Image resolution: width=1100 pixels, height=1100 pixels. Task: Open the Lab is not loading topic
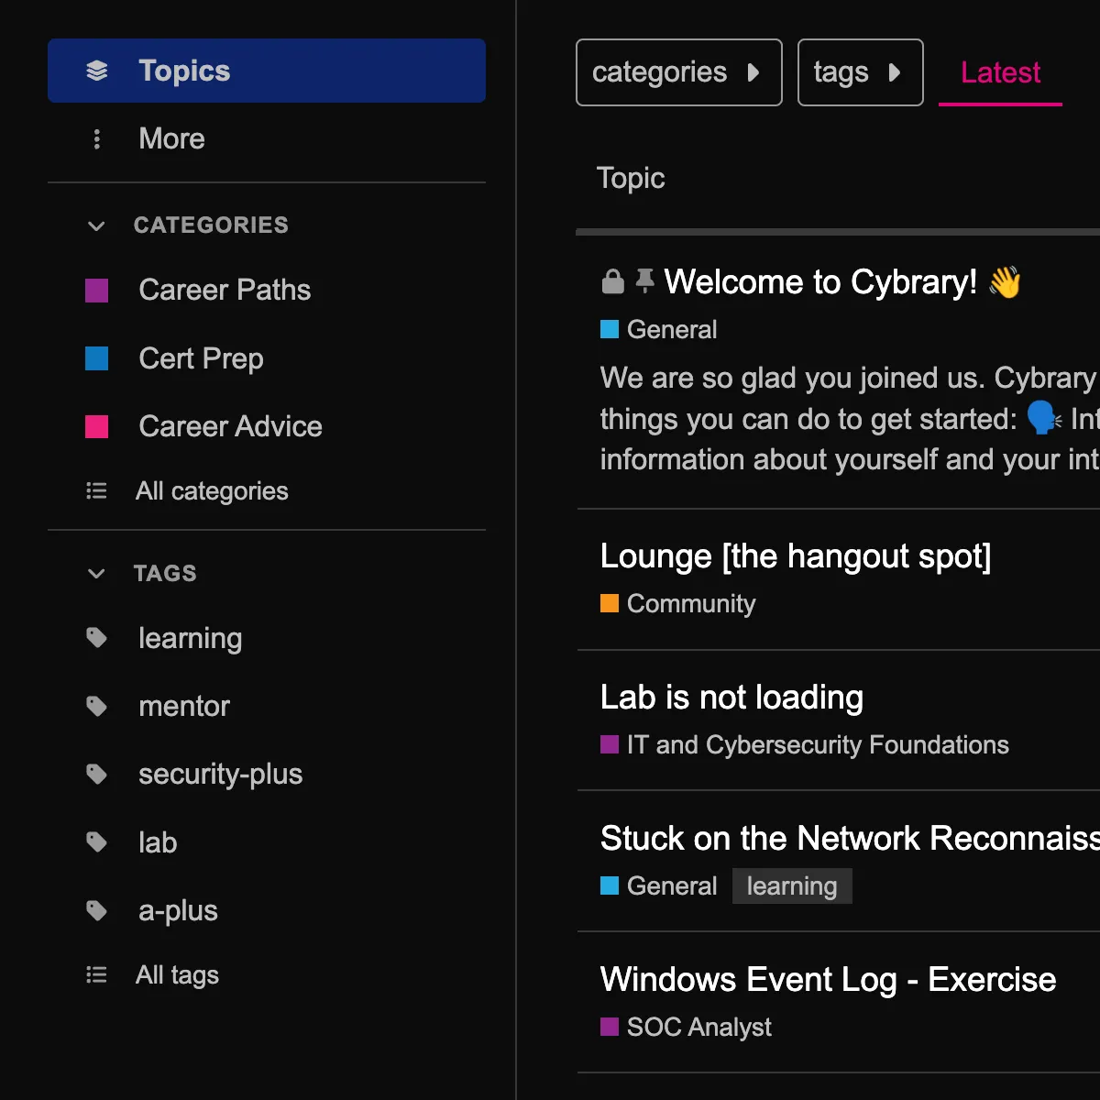731,698
